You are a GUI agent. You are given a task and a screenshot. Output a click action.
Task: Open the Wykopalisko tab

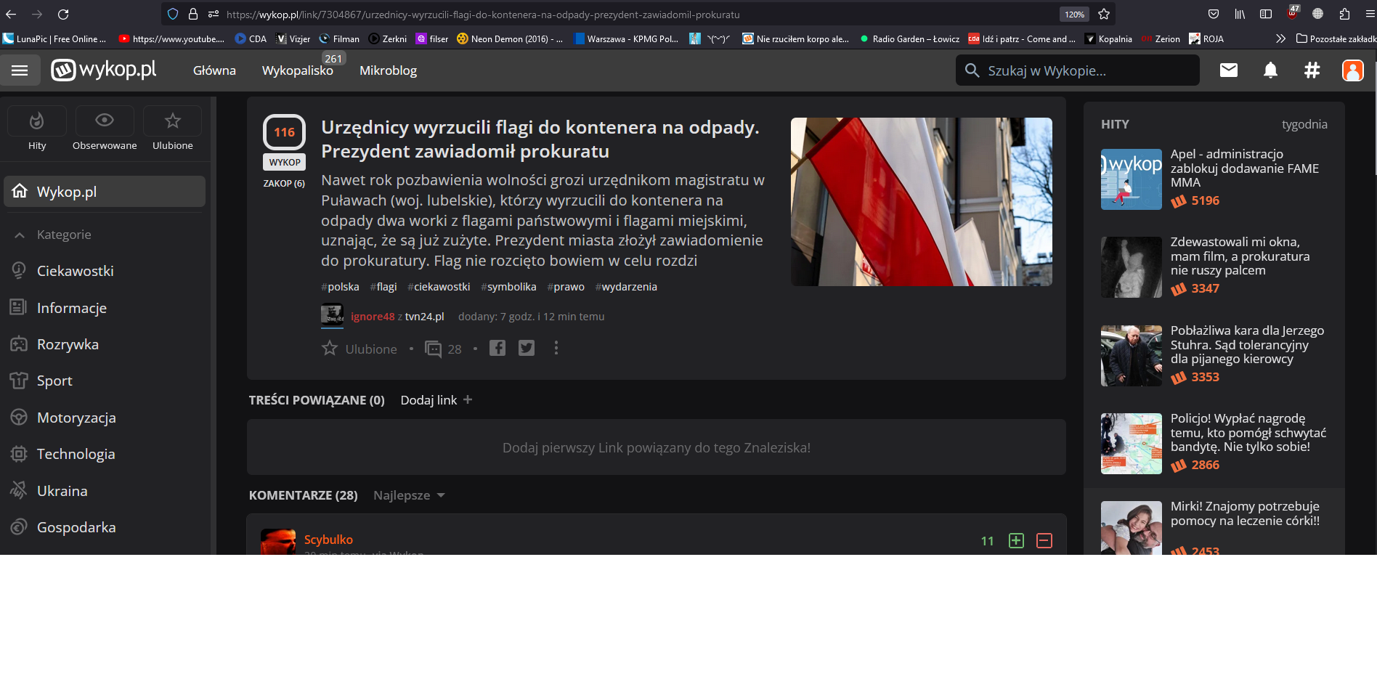point(297,70)
